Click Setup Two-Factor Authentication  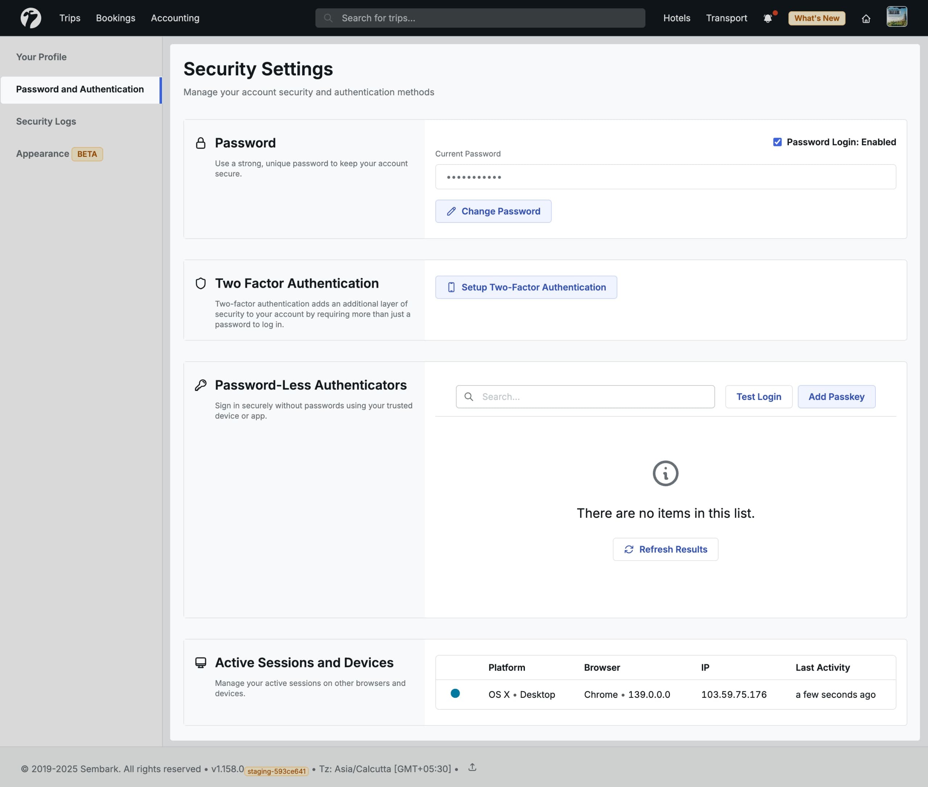pos(526,287)
